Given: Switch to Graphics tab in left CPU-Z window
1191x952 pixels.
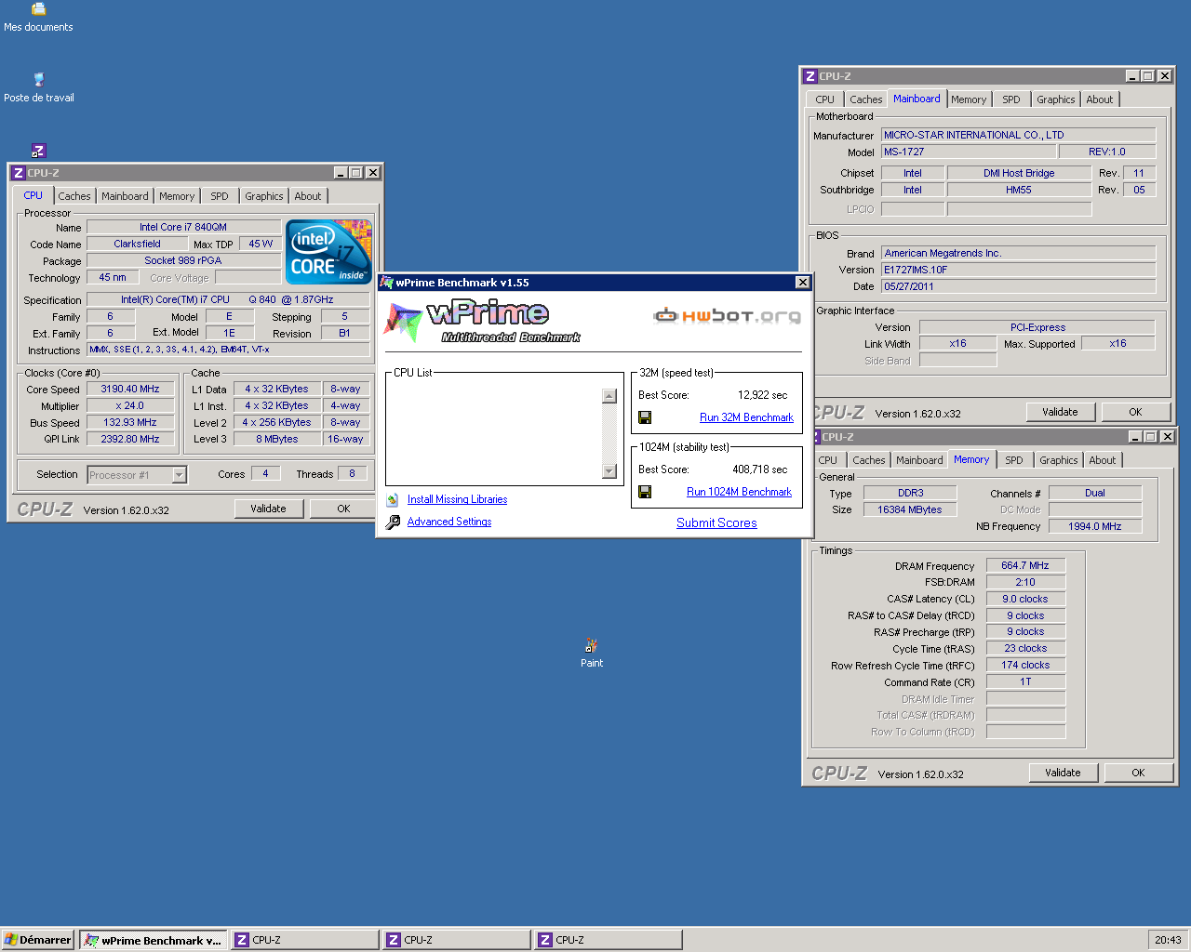Looking at the screenshot, I should (x=264, y=196).
